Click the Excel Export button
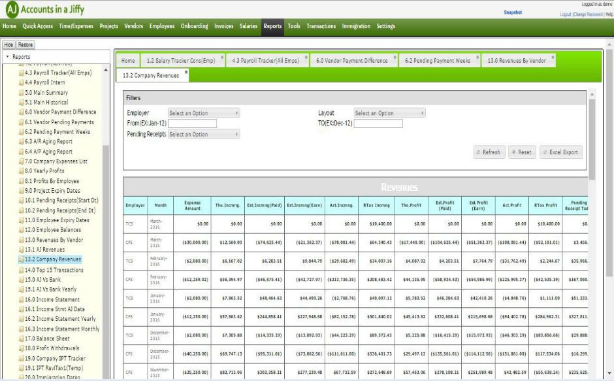The width and height of the screenshot is (614, 381). click(x=560, y=152)
